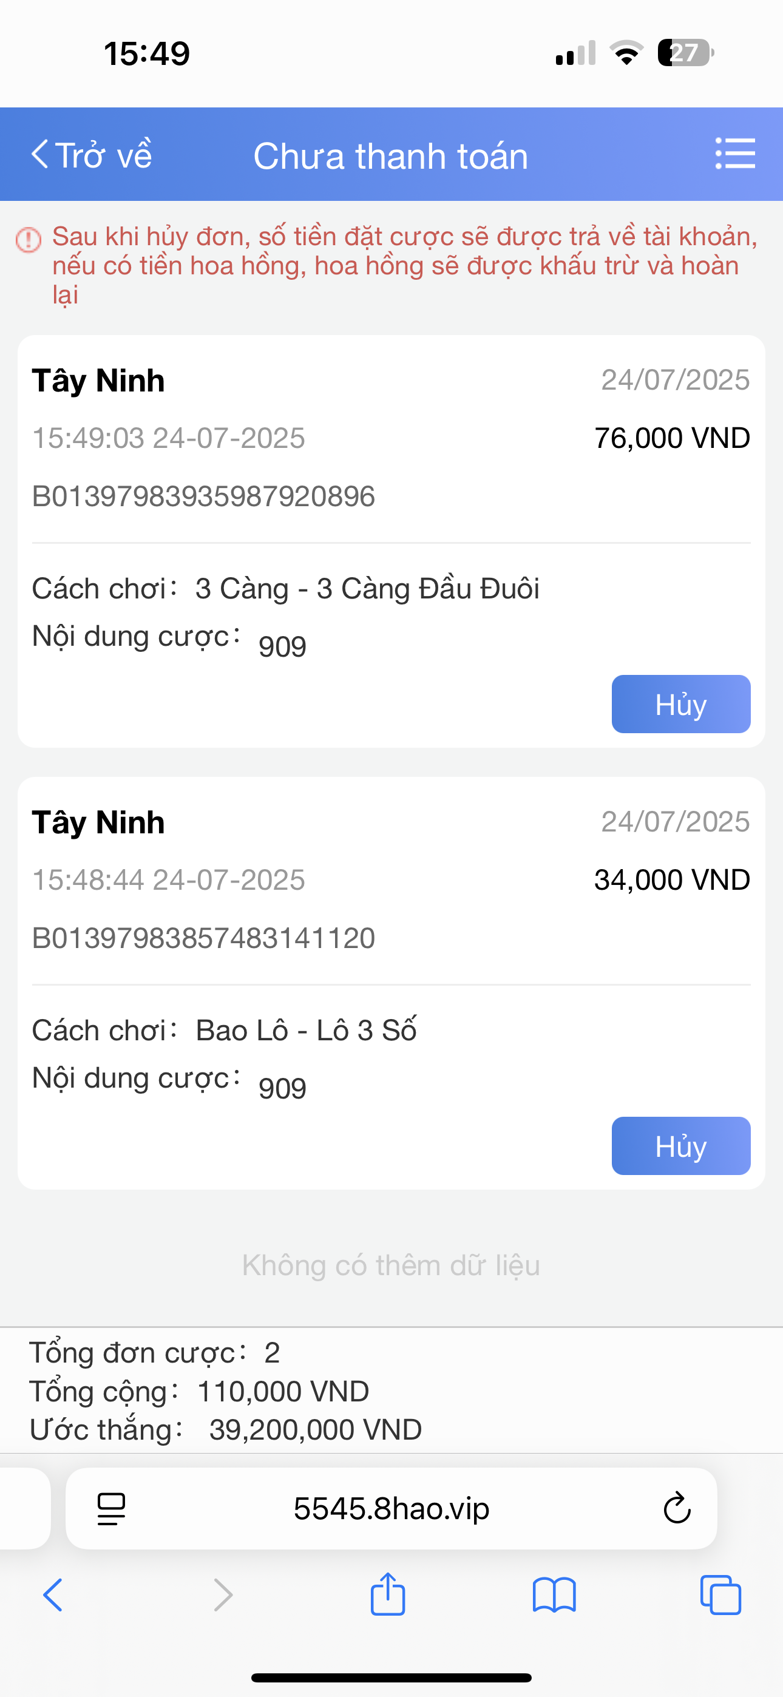Tap the red warning info icon
Image resolution: width=783 pixels, height=1697 pixels.
pos(29,239)
